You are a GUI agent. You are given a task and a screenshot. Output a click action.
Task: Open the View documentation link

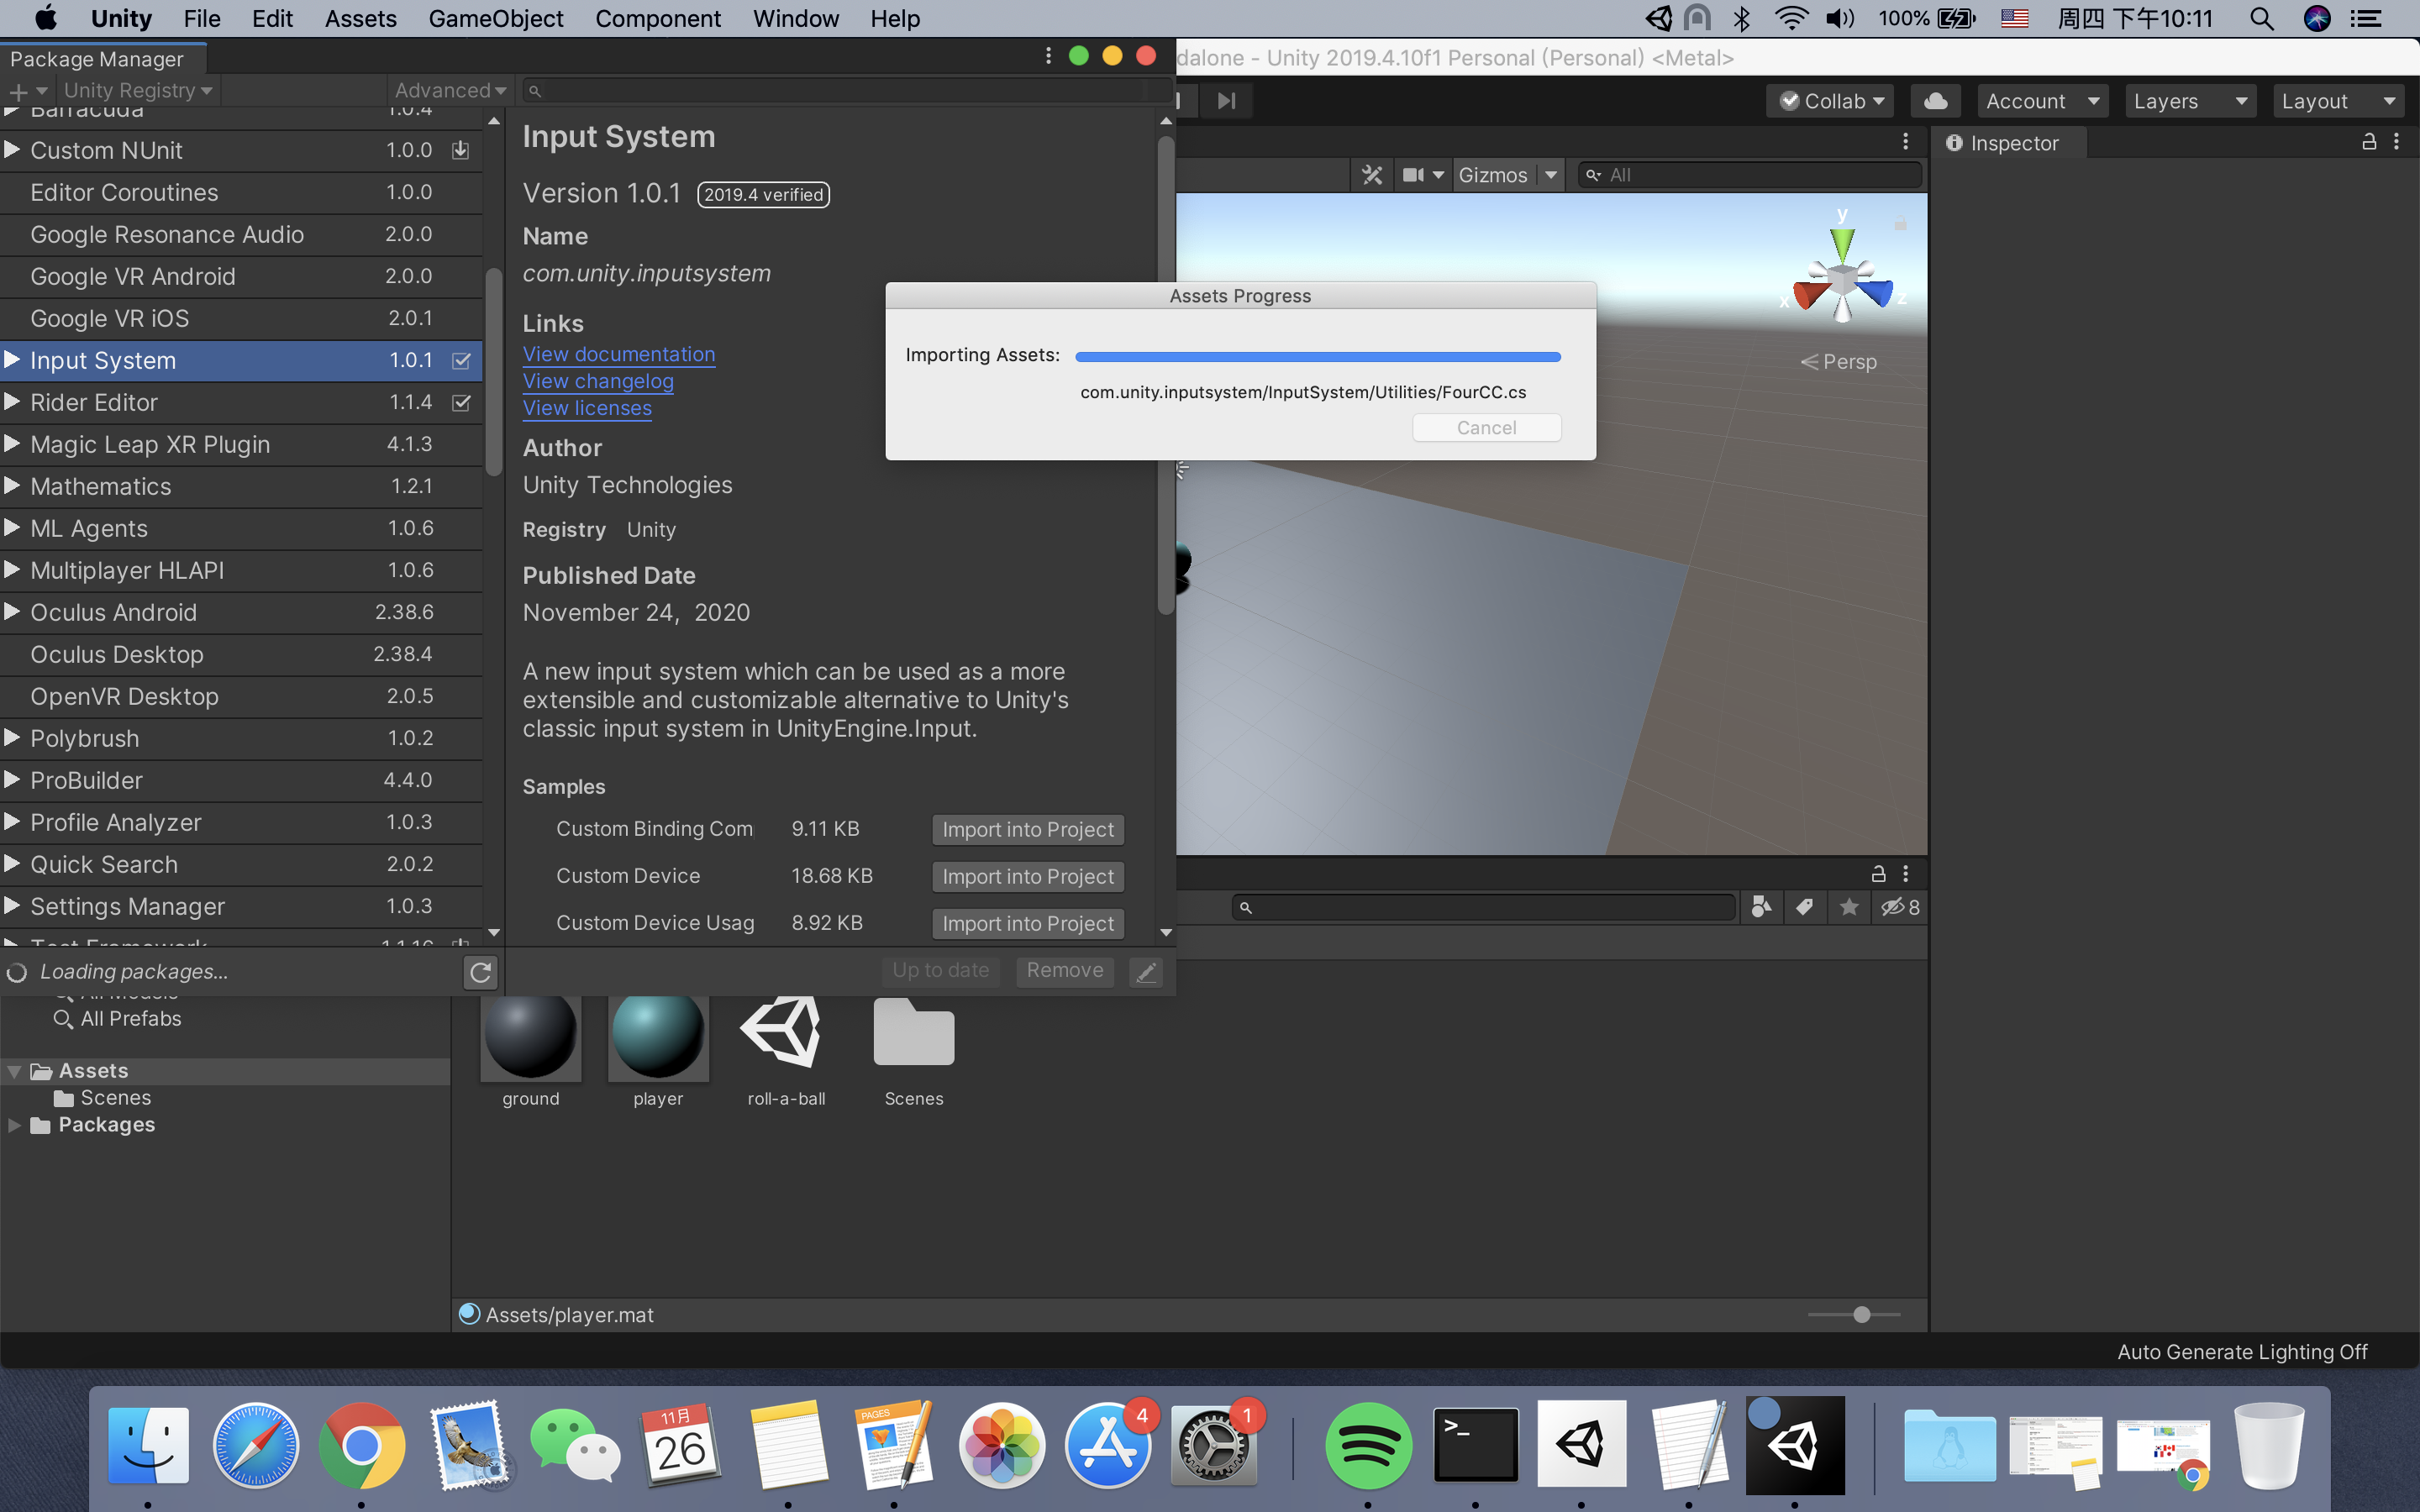click(619, 354)
